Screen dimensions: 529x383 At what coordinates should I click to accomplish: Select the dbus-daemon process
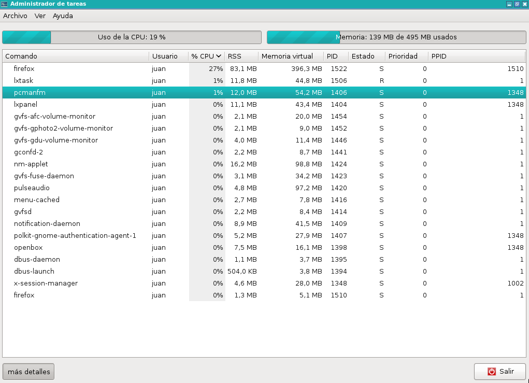click(264, 260)
